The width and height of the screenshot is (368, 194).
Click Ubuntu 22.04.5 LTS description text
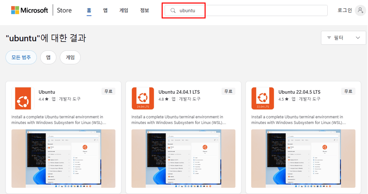click(299, 120)
